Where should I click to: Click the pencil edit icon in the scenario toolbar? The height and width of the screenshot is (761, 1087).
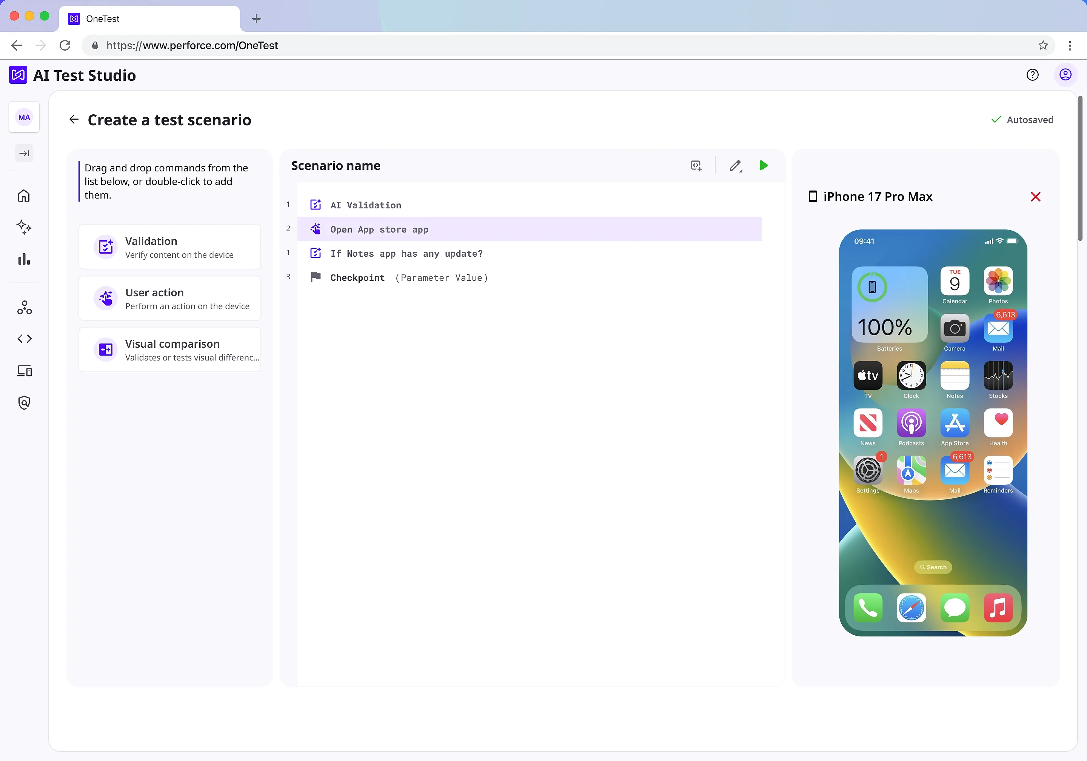(x=736, y=166)
